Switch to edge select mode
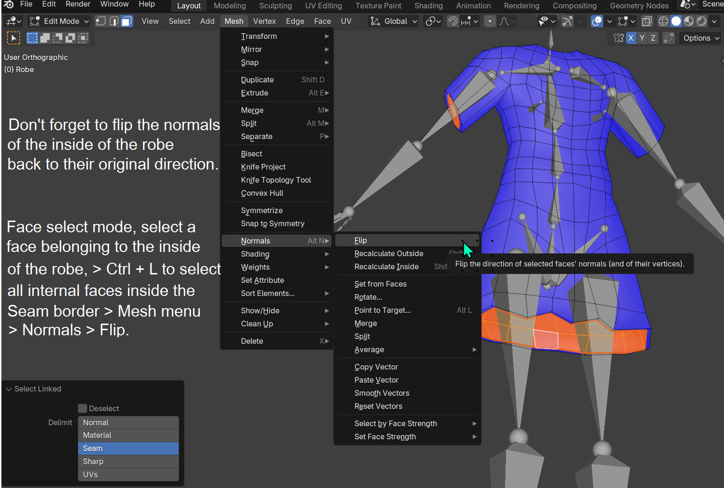The image size is (724, 488). click(114, 21)
